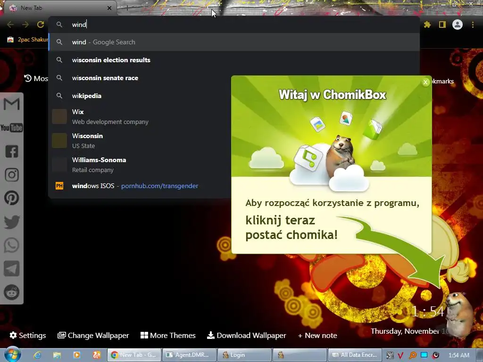Open the Pinterest sidebar shortcut

11,198
